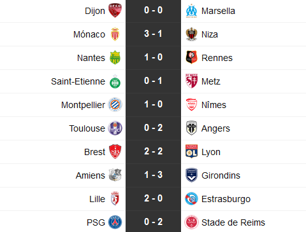Click the Niza team badge
The image size is (306, 232).
coord(191,34)
